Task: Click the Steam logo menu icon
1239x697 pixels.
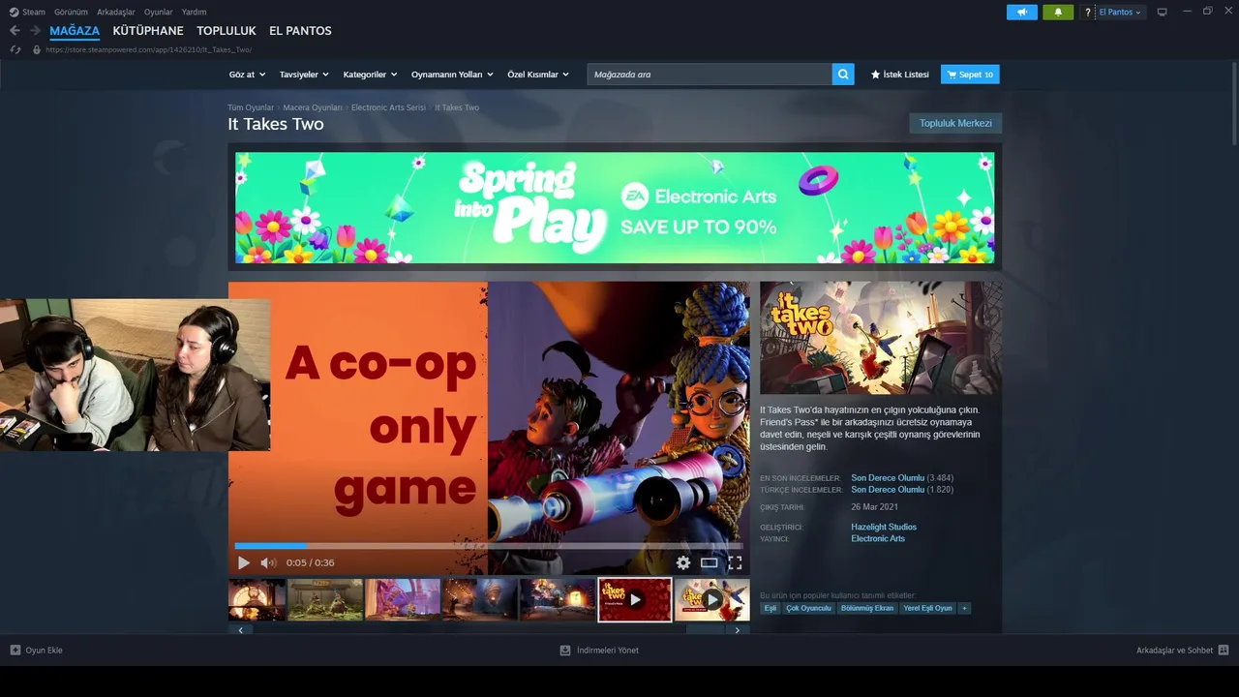Action: point(14,12)
